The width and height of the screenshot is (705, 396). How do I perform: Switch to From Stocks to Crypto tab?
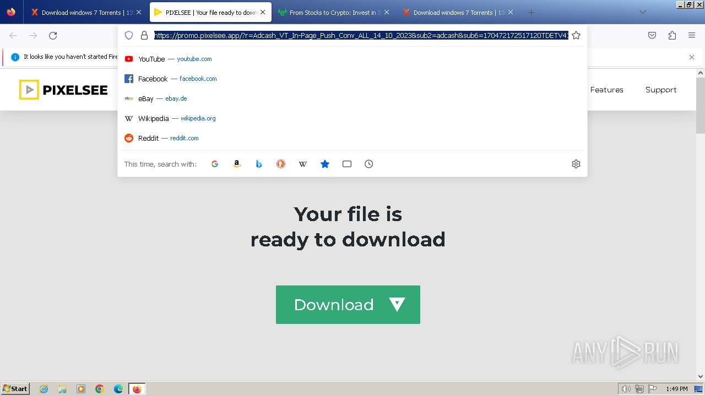[333, 12]
